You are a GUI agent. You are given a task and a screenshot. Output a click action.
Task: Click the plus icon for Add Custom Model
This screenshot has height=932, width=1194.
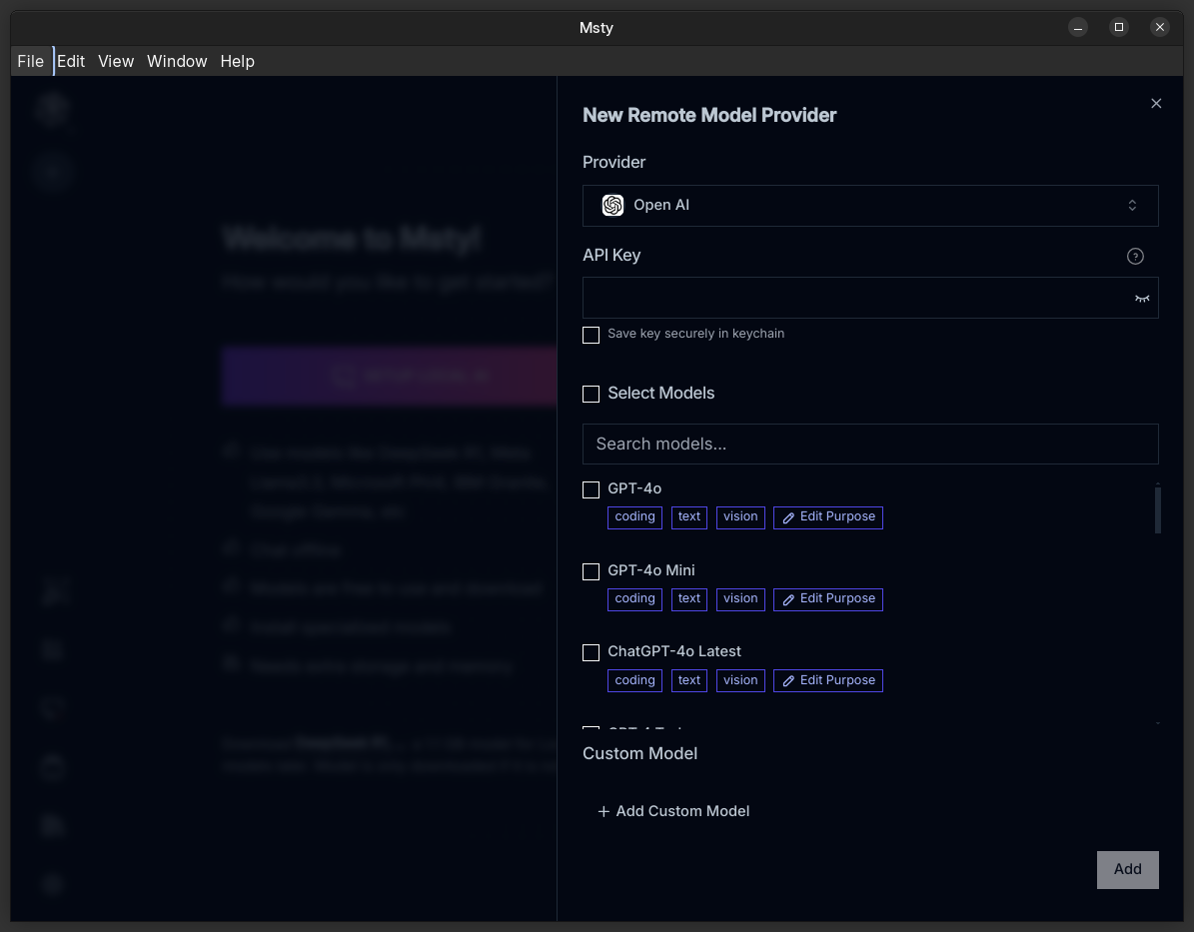[603, 811]
